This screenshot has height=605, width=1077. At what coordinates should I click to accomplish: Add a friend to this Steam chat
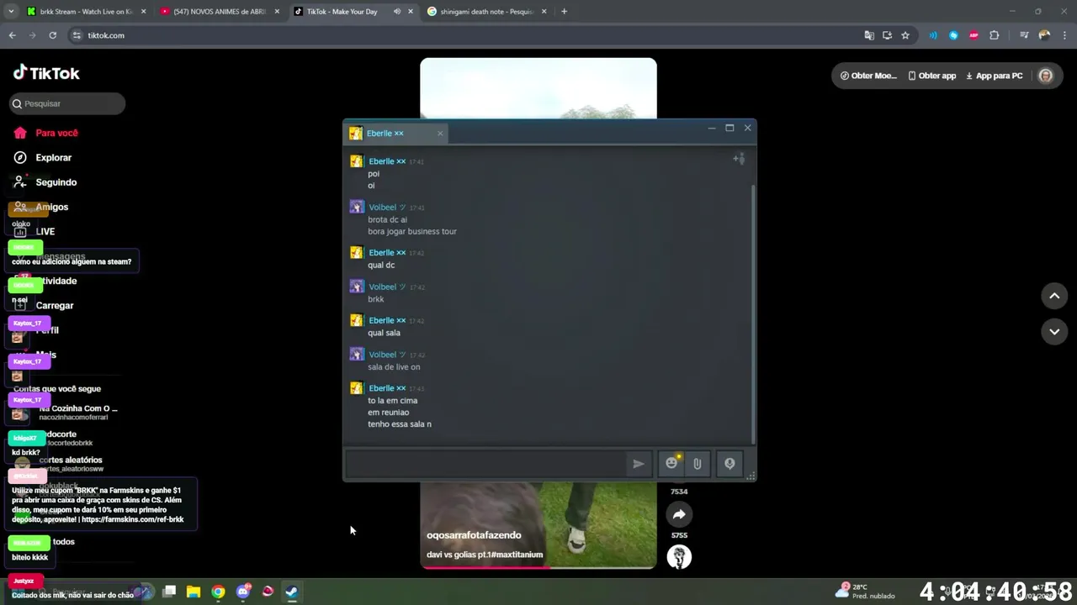pyautogui.click(x=739, y=159)
